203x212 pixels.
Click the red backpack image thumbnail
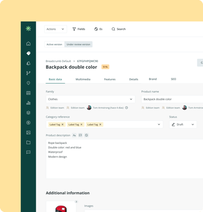(61, 207)
